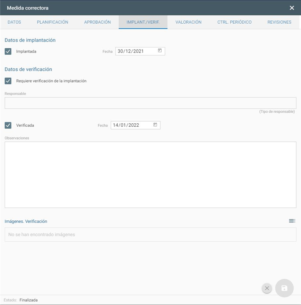Uncheck the Implantada checkbox
Screen dimensions: 301x305
tap(8, 51)
